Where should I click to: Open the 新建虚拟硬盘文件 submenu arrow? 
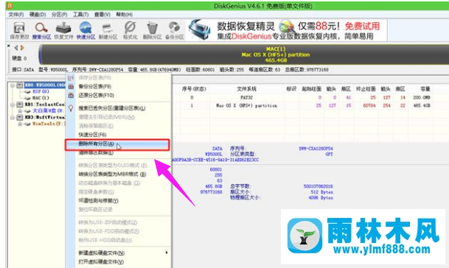(x=167, y=253)
